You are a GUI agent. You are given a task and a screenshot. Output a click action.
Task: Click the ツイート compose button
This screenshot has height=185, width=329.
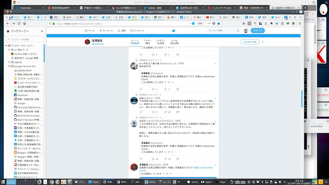pos(258,31)
